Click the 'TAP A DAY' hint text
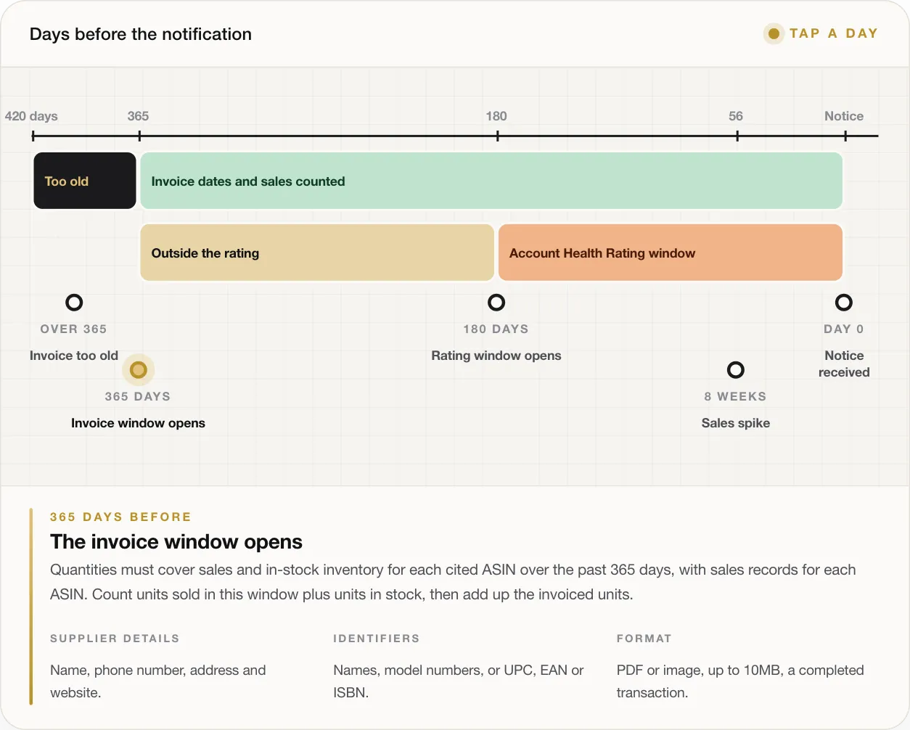The image size is (910, 730). (x=834, y=33)
